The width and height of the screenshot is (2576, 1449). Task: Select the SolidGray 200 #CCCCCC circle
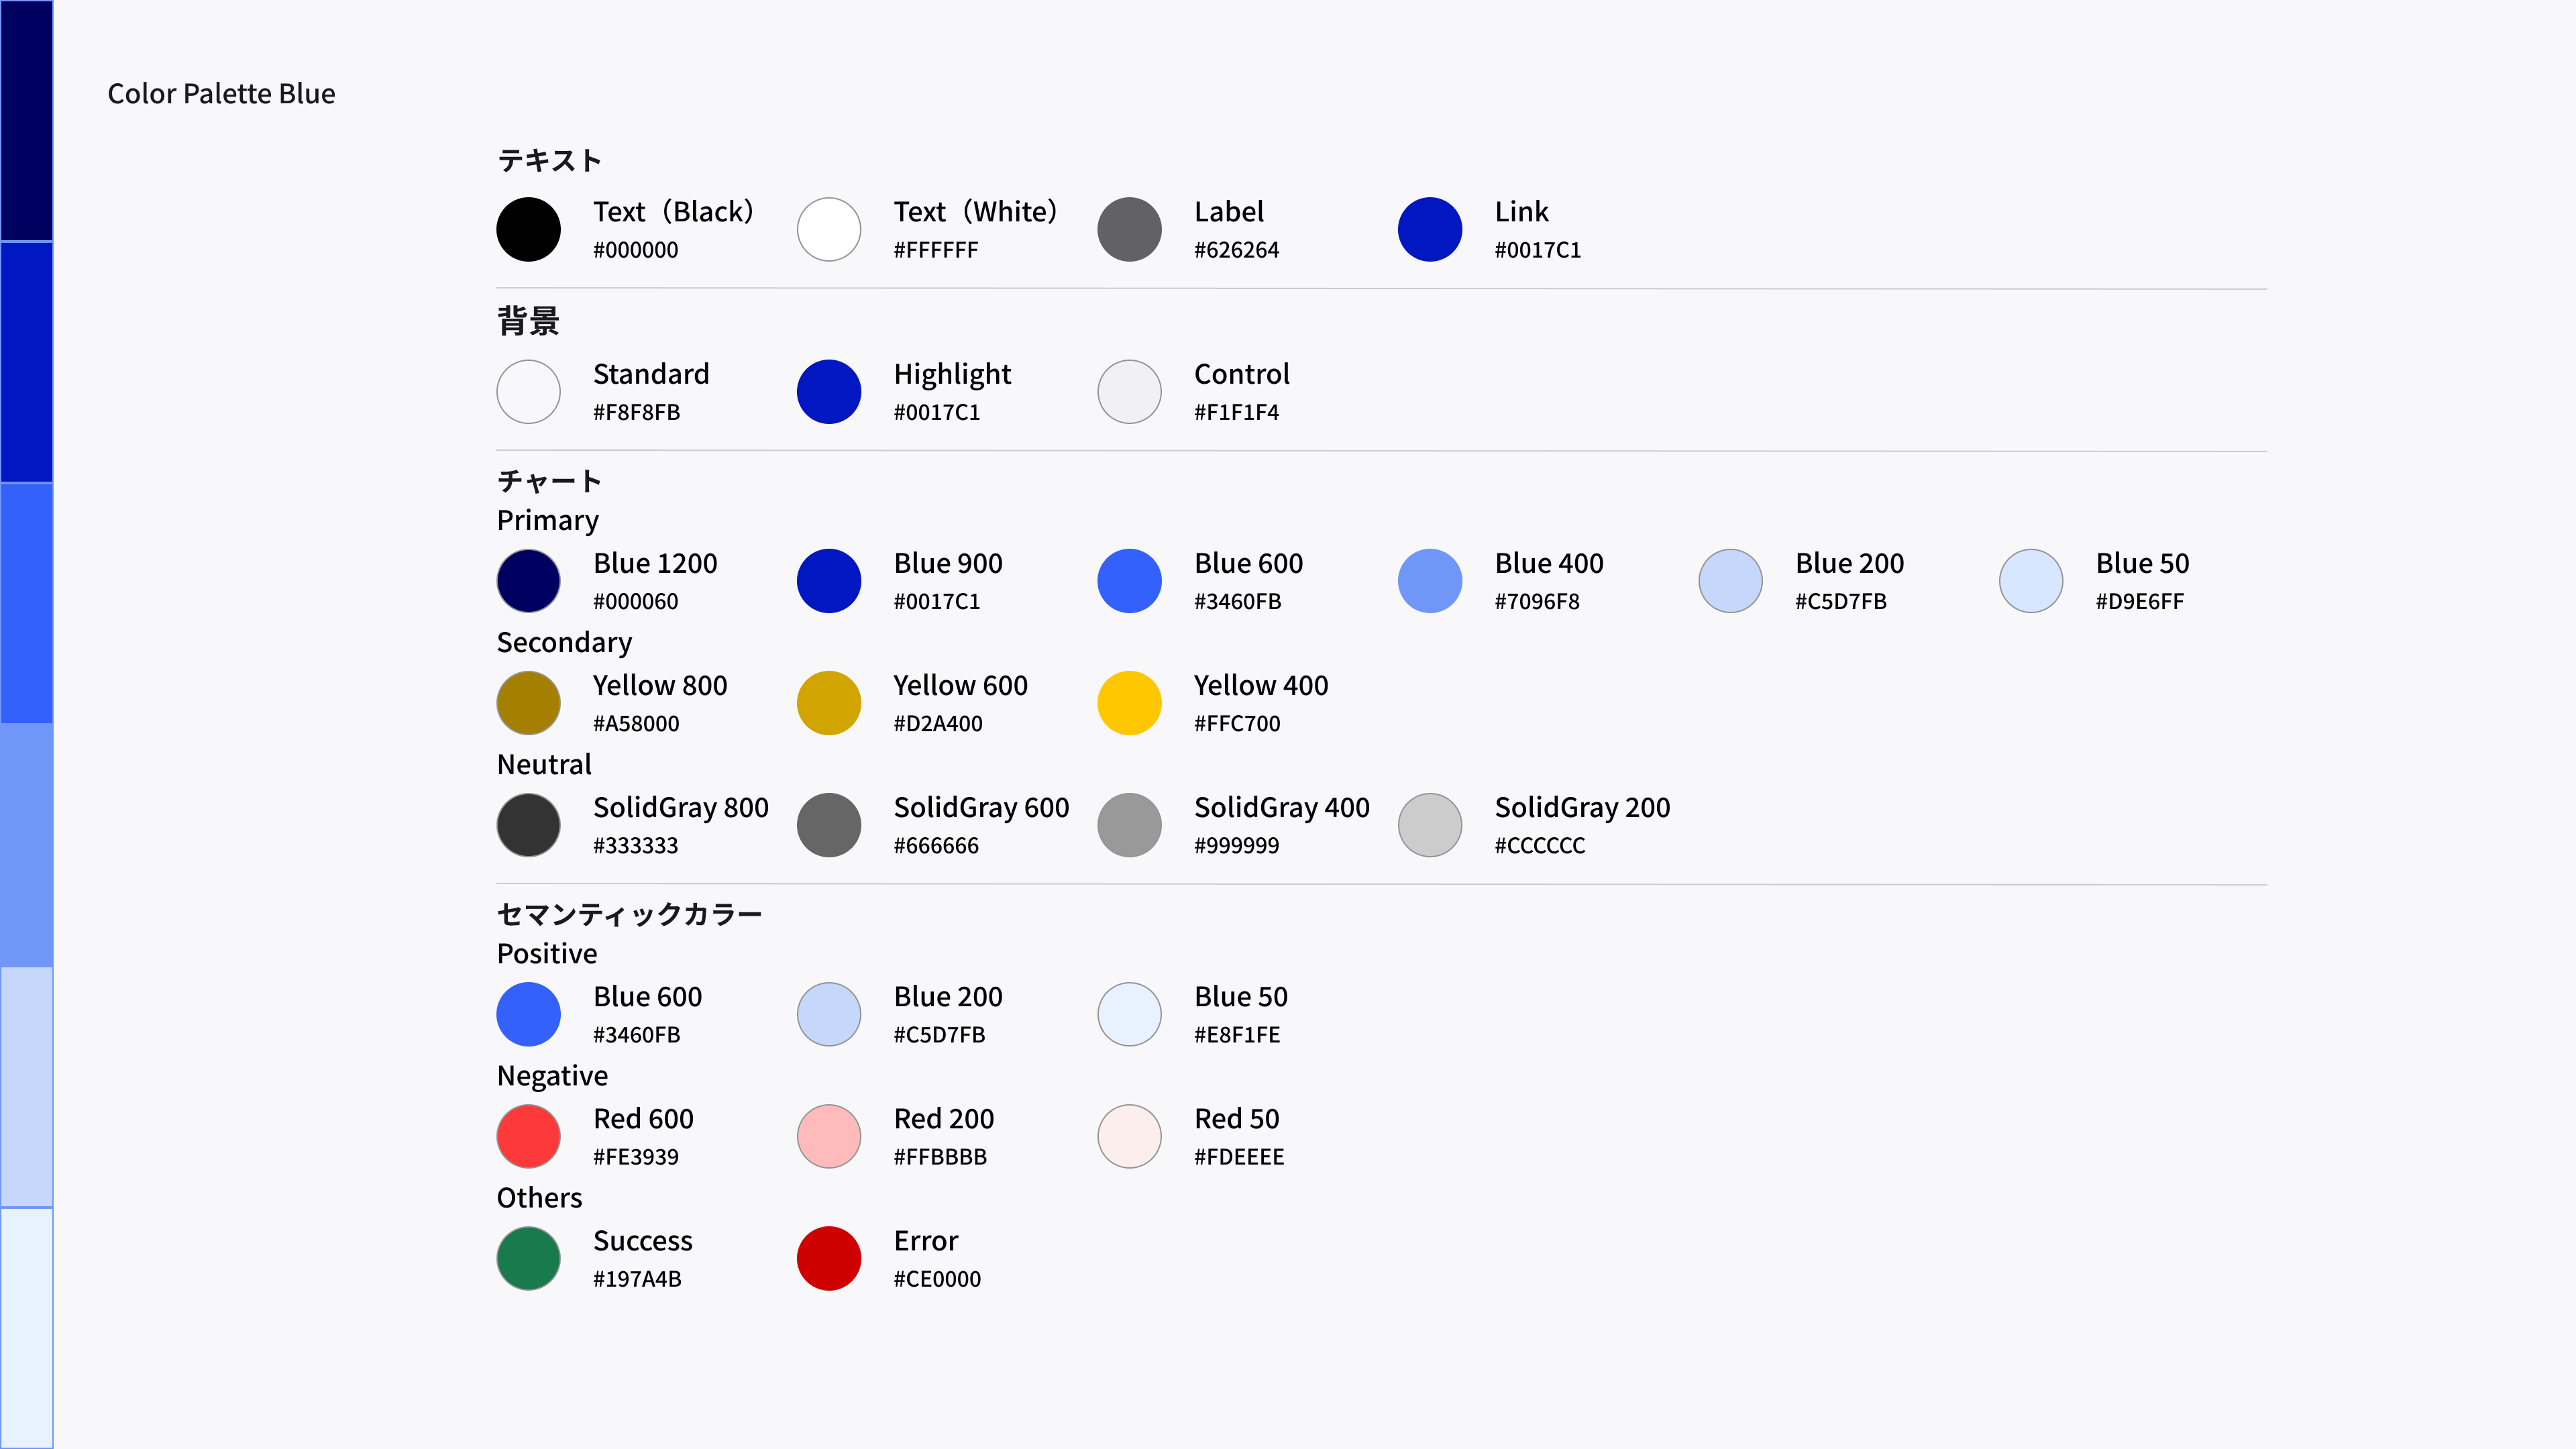coord(1430,825)
